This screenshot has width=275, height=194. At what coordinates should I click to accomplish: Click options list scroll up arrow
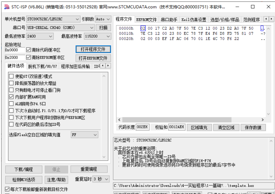tap(104, 76)
